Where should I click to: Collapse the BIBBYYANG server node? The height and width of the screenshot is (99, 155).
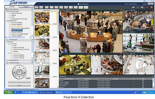pyautogui.click(x=6, y=21)
